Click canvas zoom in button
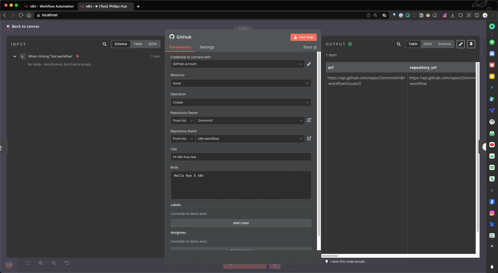This screenshot has height=273, width=498. click(41, 263)
